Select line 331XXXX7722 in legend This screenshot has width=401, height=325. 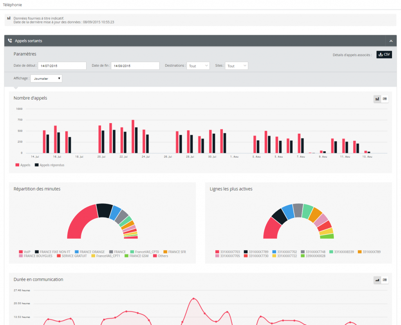click(x=285, y=256)
